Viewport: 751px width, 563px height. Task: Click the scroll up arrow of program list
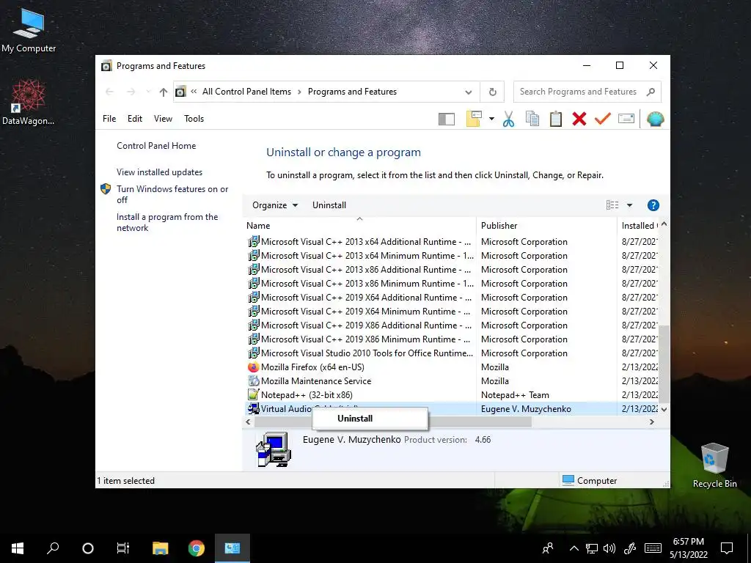(664, 224)
